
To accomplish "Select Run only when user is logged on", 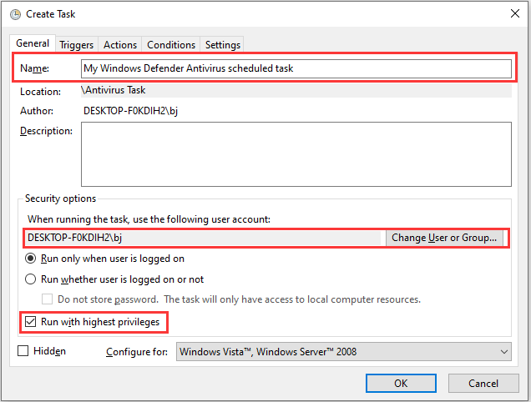I will (x=31, y=259).
